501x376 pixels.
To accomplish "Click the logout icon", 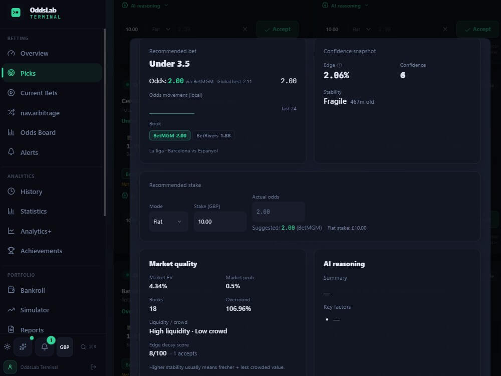I will [x=93, y=367].
